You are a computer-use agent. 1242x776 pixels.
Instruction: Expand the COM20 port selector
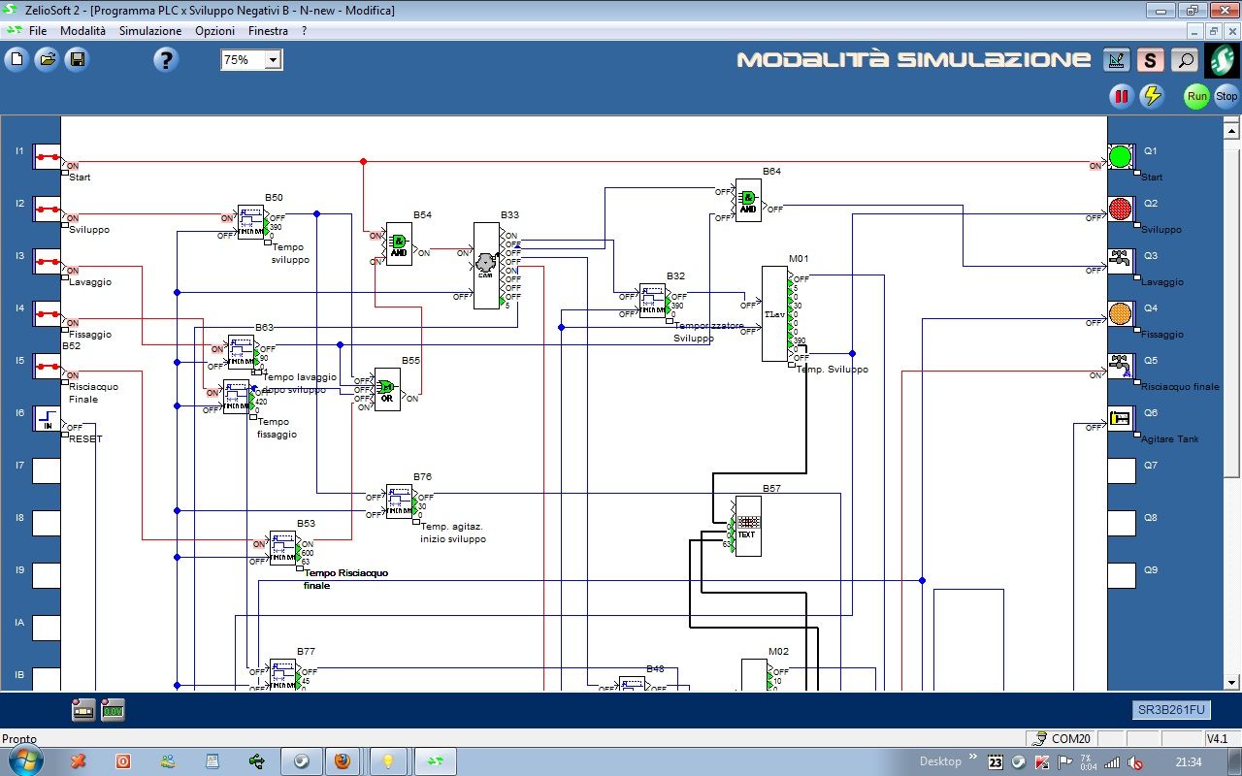(x=1061, y=738)
